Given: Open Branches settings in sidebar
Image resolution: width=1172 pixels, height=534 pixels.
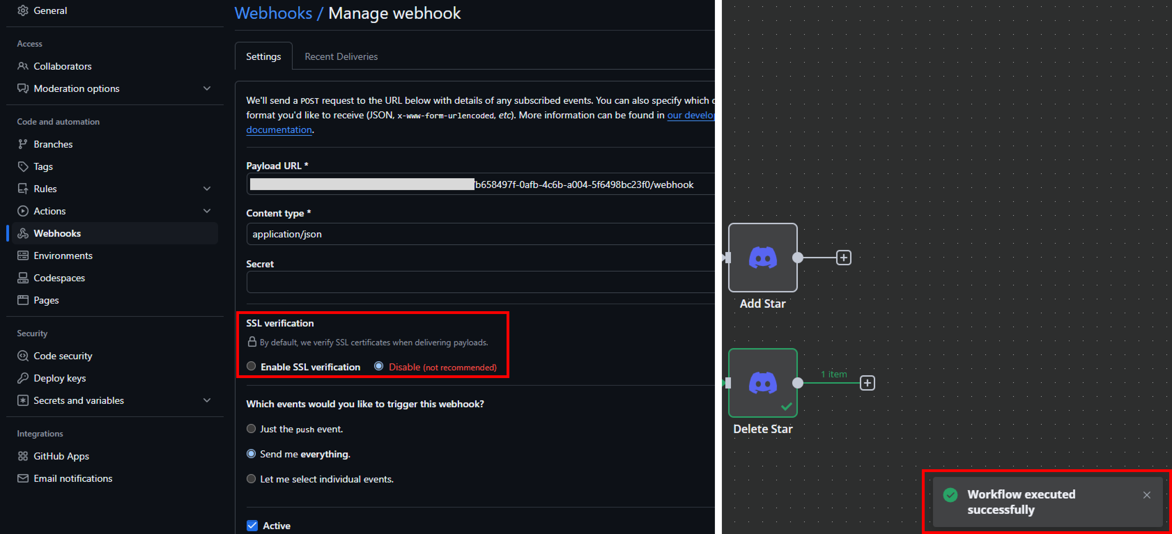Looking at the screenshot, I should coord(53,144).
